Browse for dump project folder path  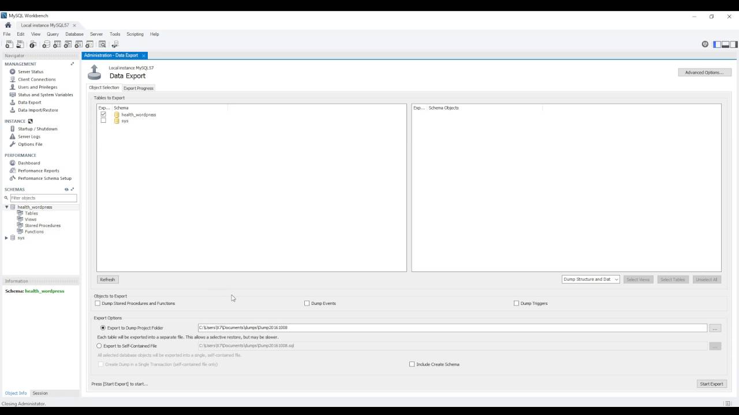(715, 328)
